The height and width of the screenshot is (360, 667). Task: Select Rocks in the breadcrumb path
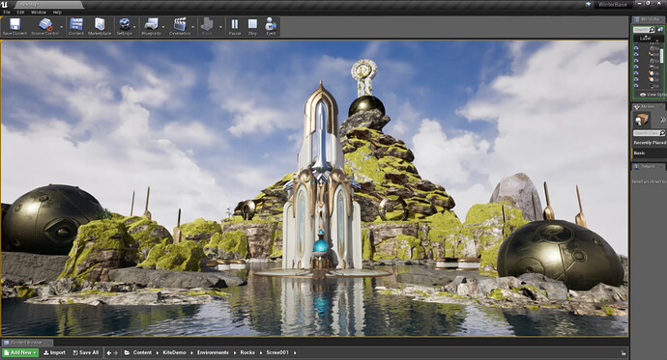[247, 353]
